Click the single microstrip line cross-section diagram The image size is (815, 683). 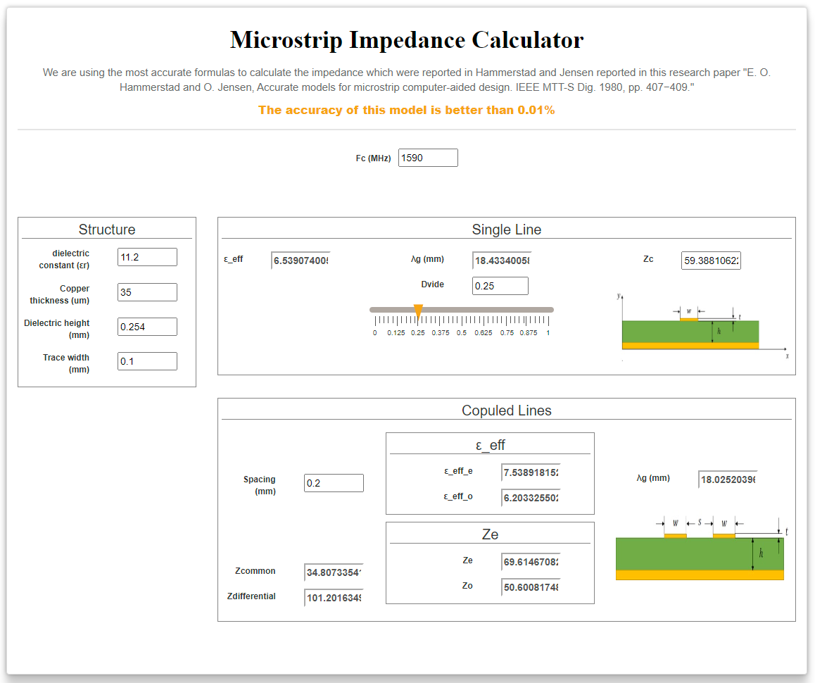(x=702, y=327)
